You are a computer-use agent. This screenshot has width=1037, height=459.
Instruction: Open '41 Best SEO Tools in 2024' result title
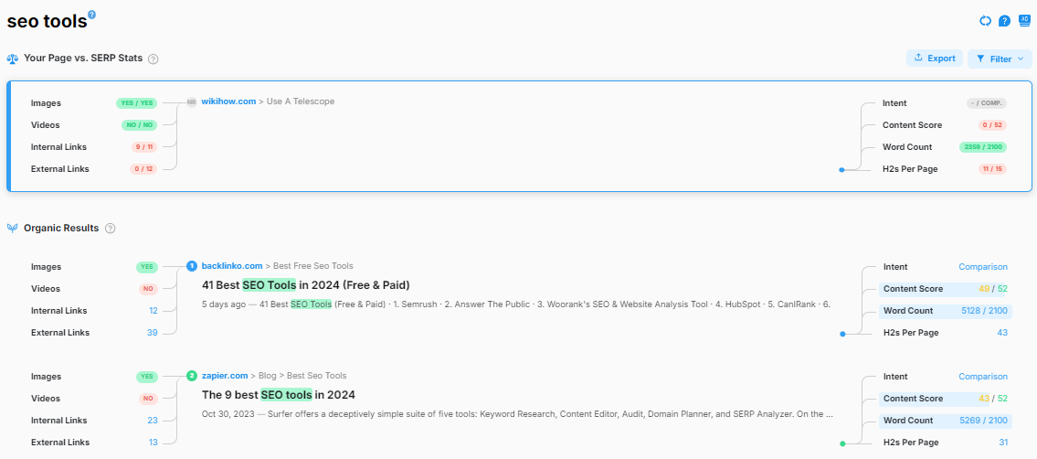305,285
